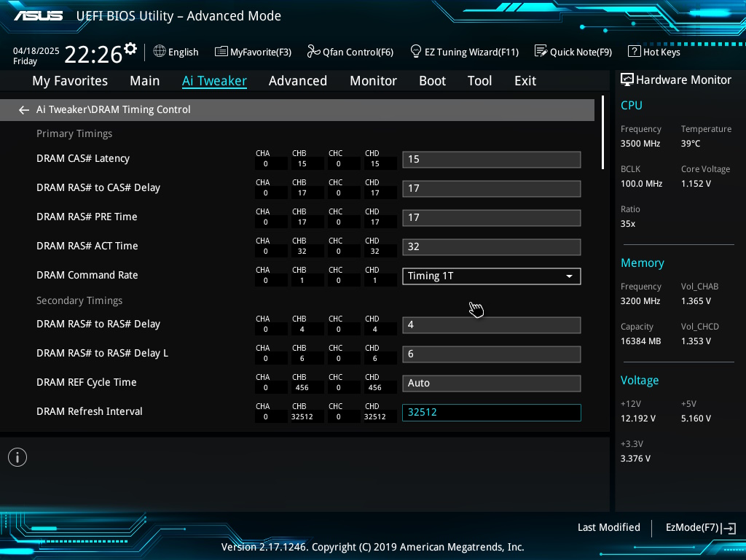Select the DRAM Refresh Interval label
Image resolution: width=746 pixels, height=560 pixels.
(x=90, y=411)
